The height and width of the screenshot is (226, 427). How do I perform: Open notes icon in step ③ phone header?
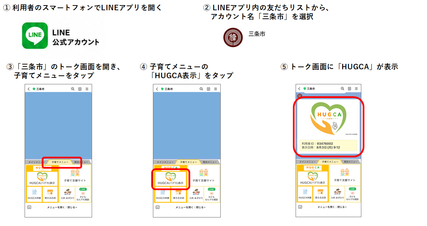tap(80, 89)
